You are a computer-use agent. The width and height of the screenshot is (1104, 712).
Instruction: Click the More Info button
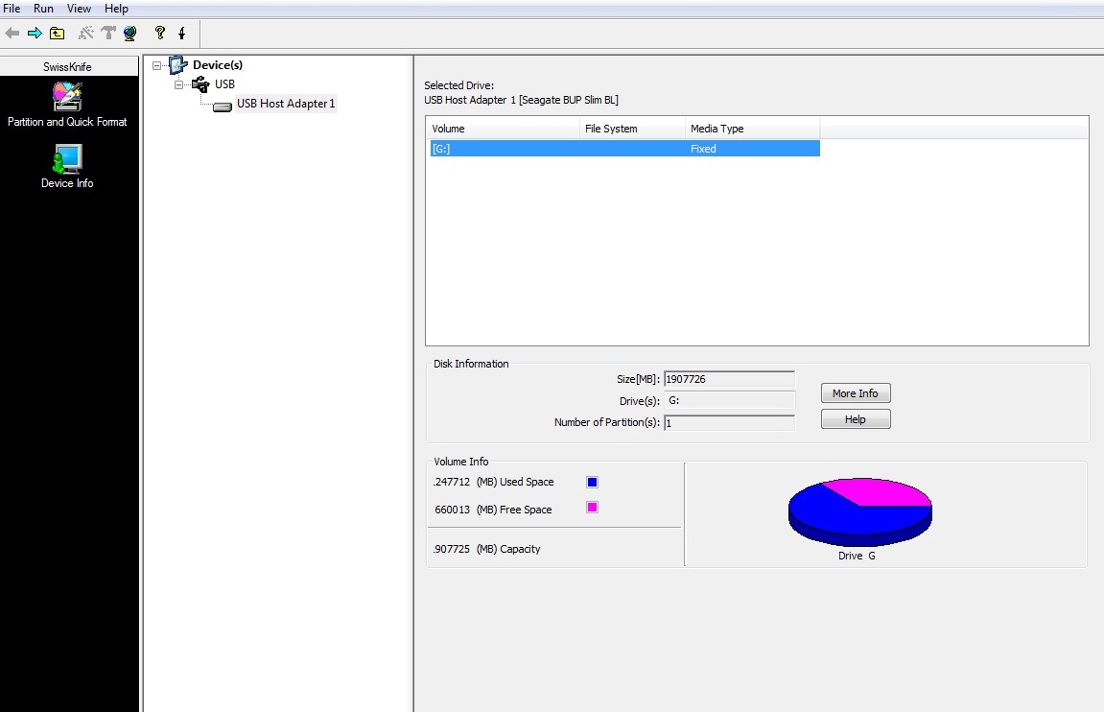click(x=856, y=393)
